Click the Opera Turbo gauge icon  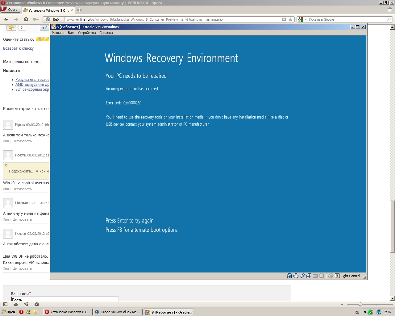37,304
